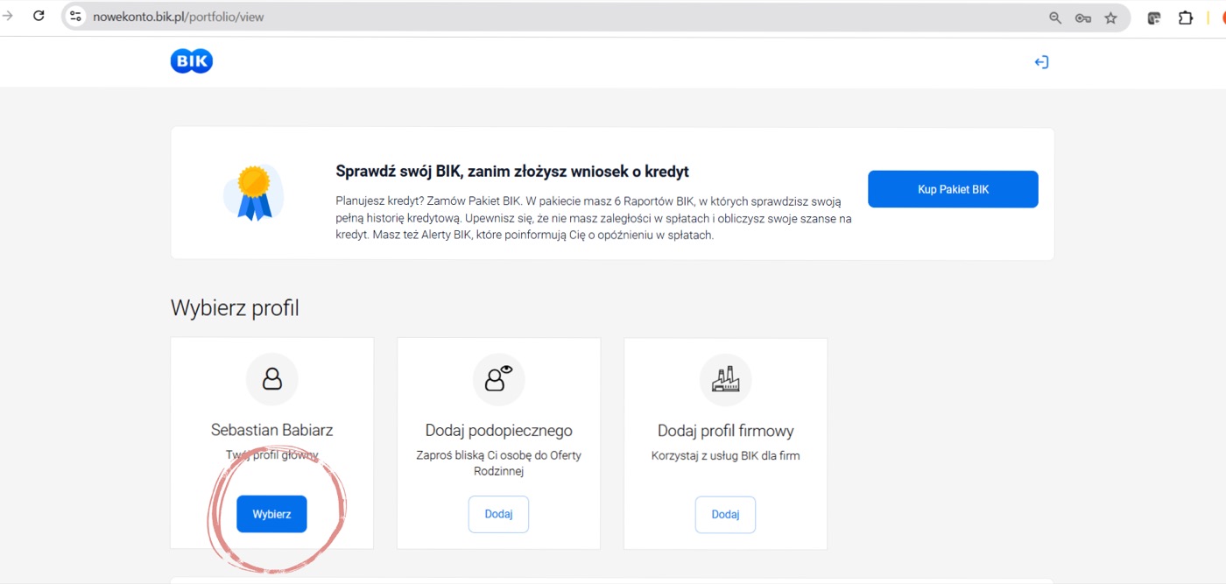Click the text "Zaproś bliską Ci osobę do Oferty Rodzinnej"

click(x=498, y=463)
